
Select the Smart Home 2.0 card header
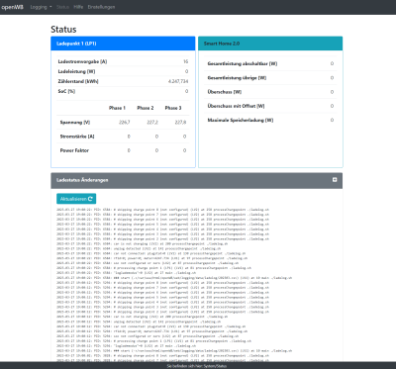(270, 44)
